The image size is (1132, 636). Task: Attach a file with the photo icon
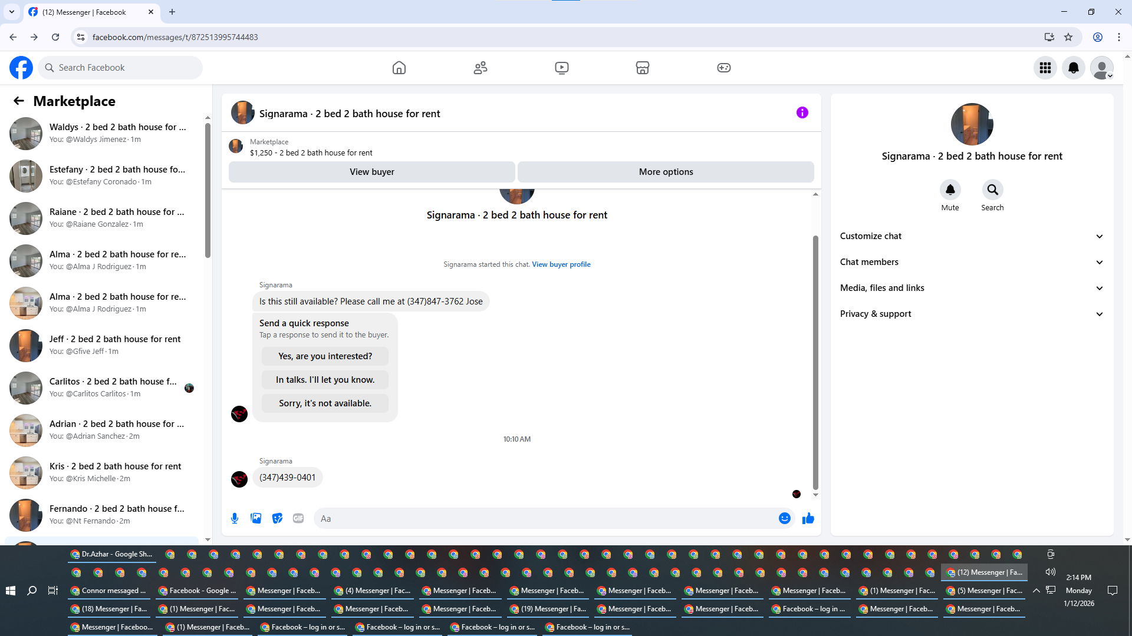pyautogui.click(x=256, y=518)
